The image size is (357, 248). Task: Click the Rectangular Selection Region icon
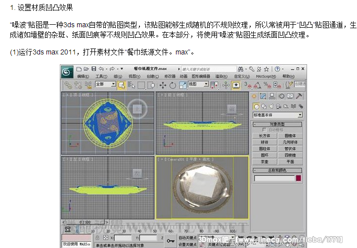[141, 86]
